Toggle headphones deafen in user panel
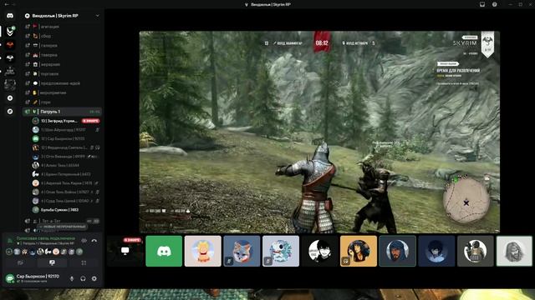This screenshot has width=535, height=300. click(83, 278)
